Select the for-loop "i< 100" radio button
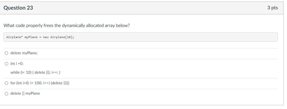Image resolution: width=287 pixels, height=109 pixels. (x=7, y=83)
